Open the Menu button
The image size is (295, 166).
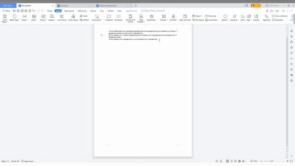[6, 11]
